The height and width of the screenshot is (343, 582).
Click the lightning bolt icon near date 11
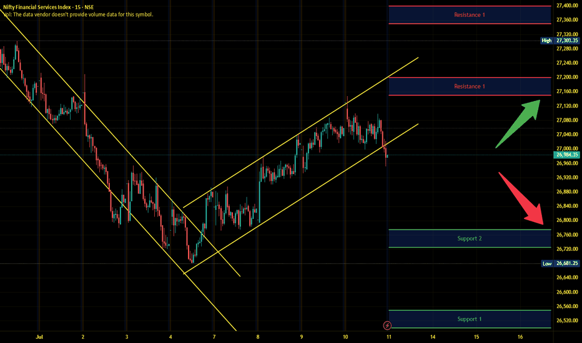387,326
